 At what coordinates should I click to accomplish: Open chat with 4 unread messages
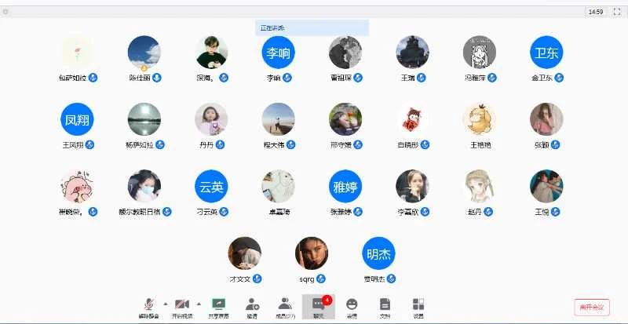pos(319,306)
